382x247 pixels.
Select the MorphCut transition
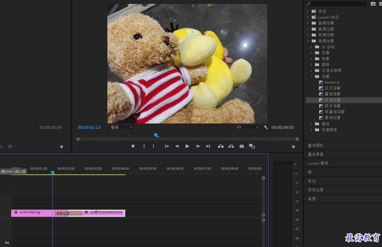click(x=332, y=82)
